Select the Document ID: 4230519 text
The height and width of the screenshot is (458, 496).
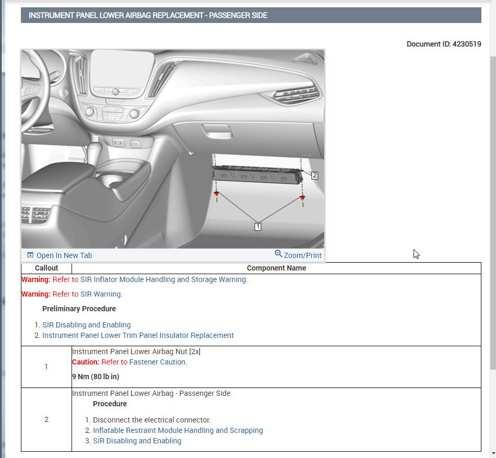click(444, 44)
